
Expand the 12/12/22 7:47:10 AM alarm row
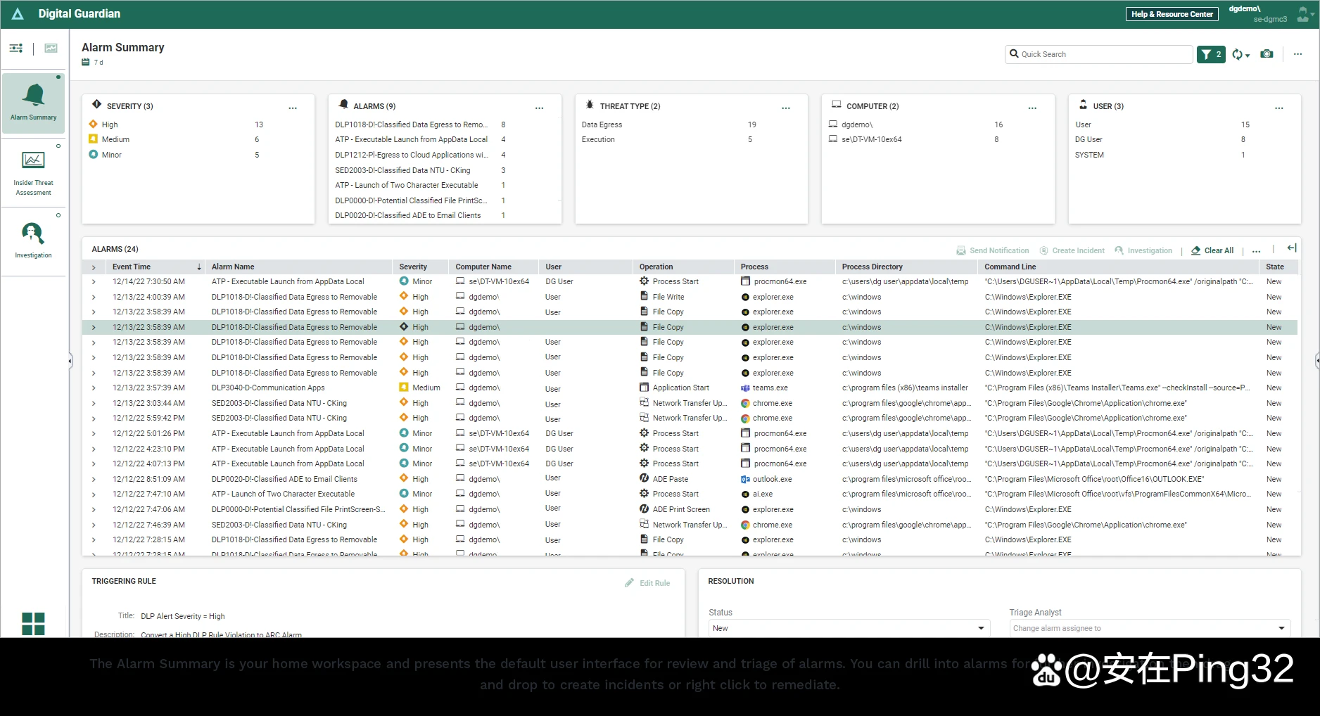[94, 494]
